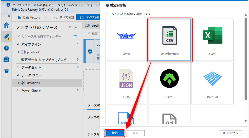The image size is (249, 138).
Task: Click the scrollbar up arrow
Action: (246, 15)
